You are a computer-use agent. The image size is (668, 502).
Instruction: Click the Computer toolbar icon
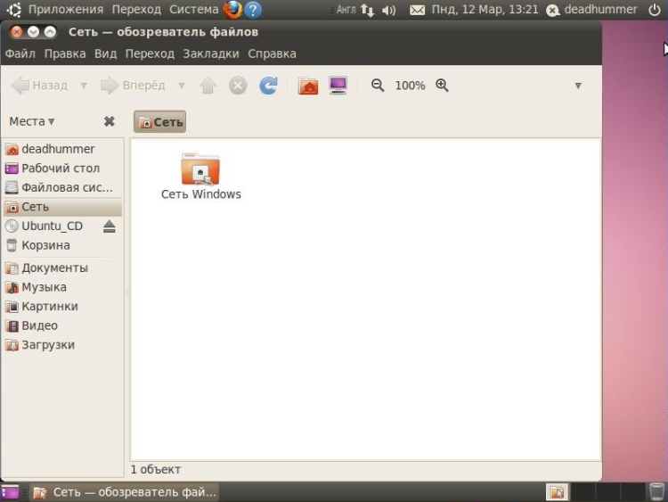coord(338,86)
